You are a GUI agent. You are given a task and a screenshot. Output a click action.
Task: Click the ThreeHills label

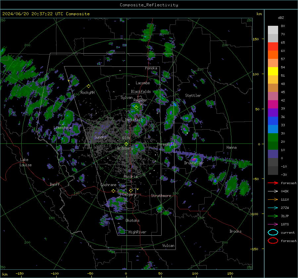pos(167,144)
